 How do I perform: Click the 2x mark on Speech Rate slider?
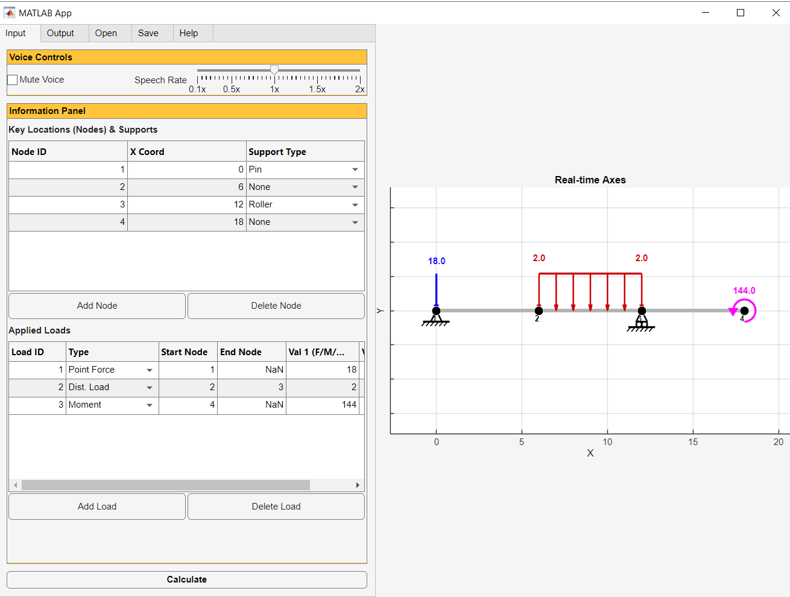(360, 89)
